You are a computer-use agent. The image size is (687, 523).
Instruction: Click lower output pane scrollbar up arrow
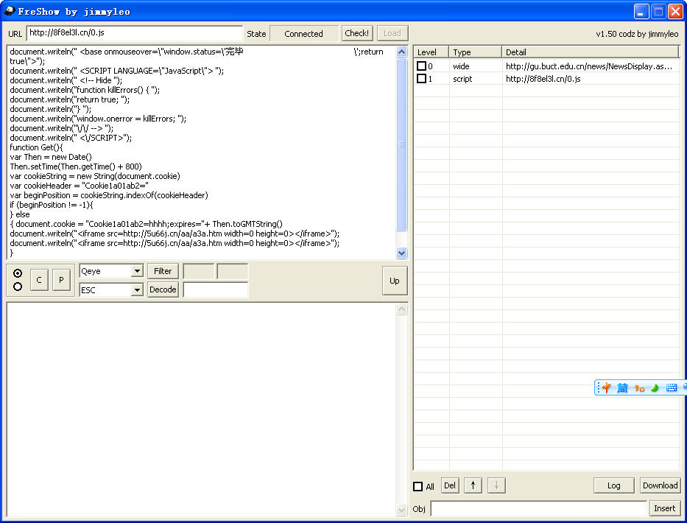coord(401,309)
